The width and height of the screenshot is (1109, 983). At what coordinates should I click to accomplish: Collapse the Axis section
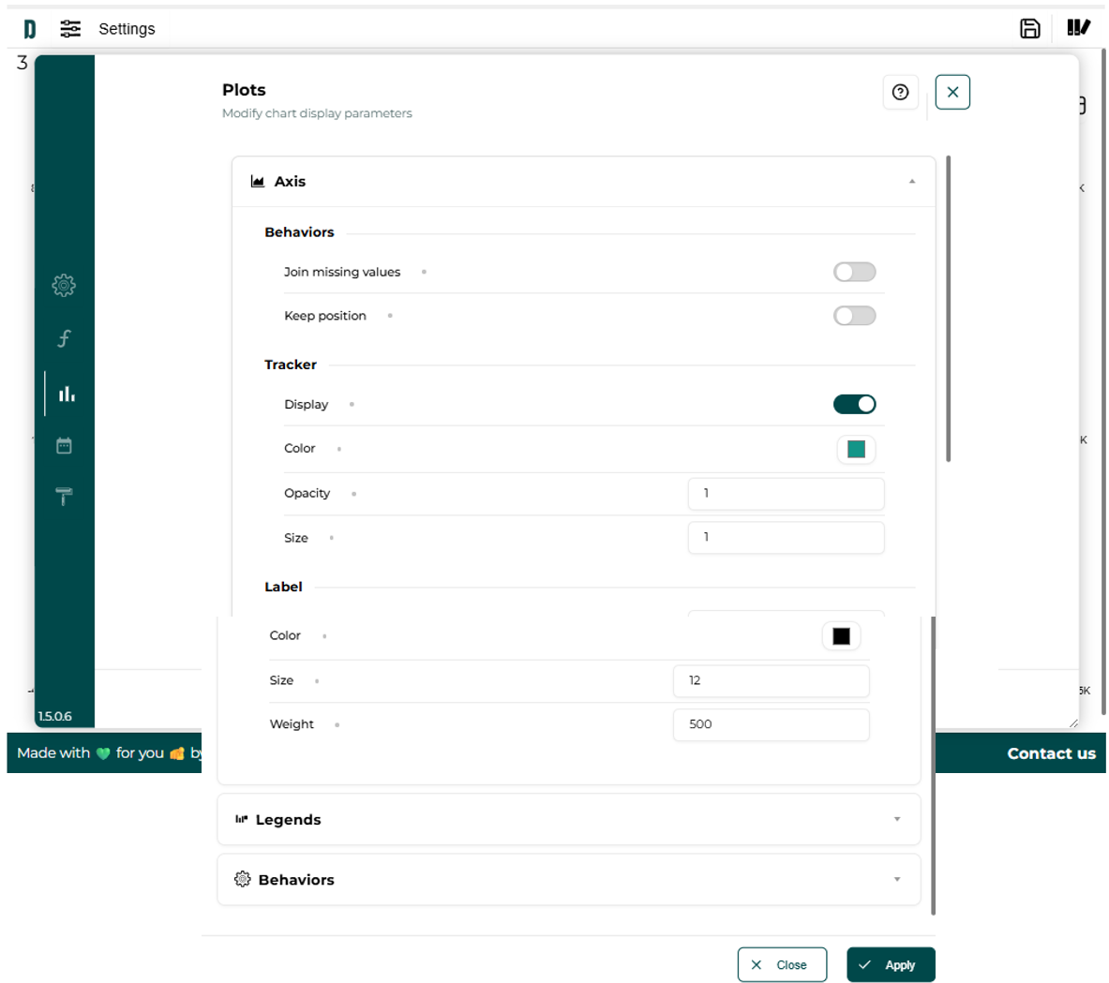point(911,182)
